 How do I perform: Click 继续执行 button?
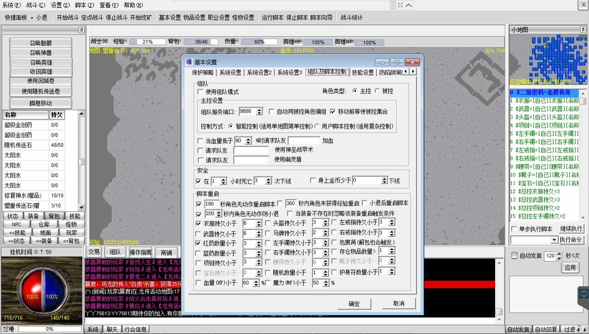(x=572, y=229)
